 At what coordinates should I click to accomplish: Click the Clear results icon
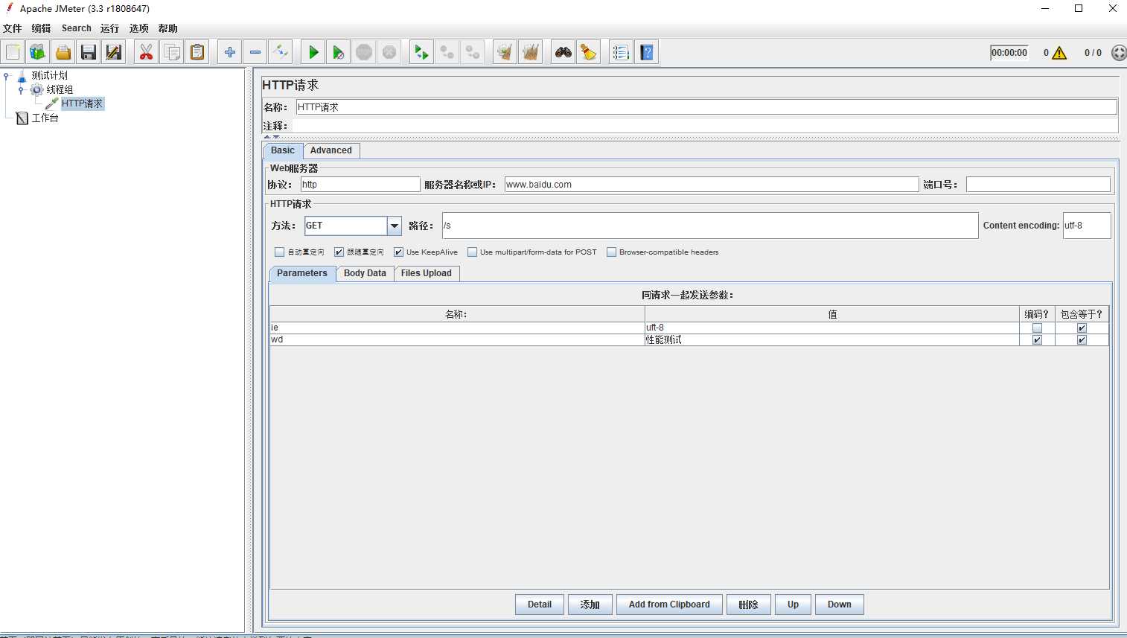click(505, 52)
